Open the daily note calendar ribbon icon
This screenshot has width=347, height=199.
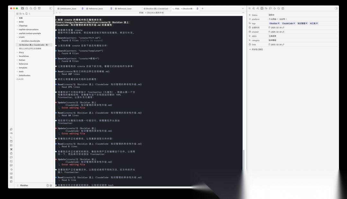(x=11, y=141)
